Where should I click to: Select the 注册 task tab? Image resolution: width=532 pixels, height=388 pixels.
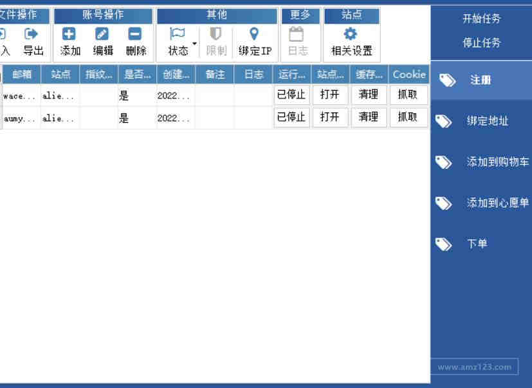[481, 80]
